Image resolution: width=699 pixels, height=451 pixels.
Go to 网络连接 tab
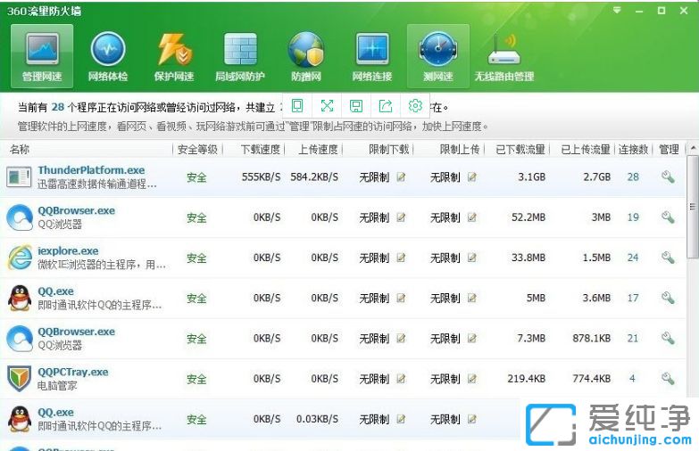click(371, 55)
